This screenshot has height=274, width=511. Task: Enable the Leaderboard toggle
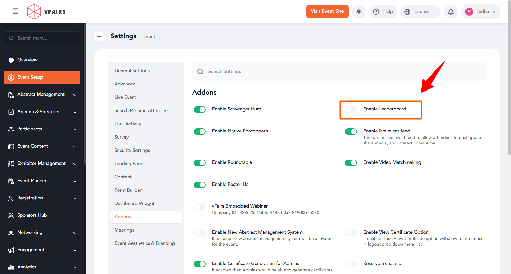click(x=351, y=109)
